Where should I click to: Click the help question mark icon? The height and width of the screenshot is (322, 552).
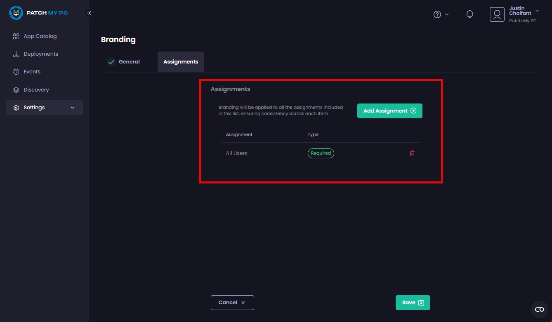point(437,14)
